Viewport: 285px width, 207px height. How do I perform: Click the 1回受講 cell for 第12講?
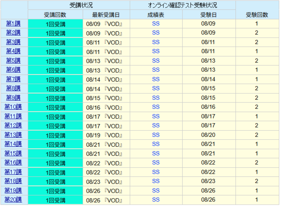point(55,125)
